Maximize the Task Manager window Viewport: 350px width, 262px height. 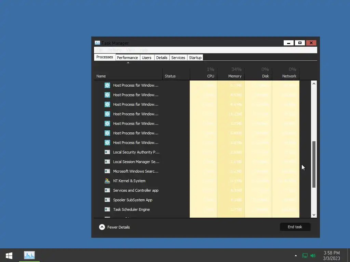pyautogui.click(x=300, y=43)
